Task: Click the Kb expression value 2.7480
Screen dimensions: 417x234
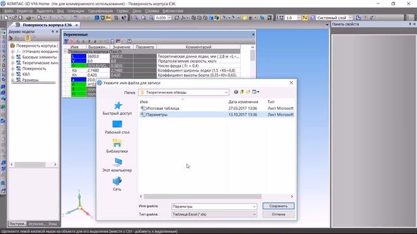Action: coord(98,71)
